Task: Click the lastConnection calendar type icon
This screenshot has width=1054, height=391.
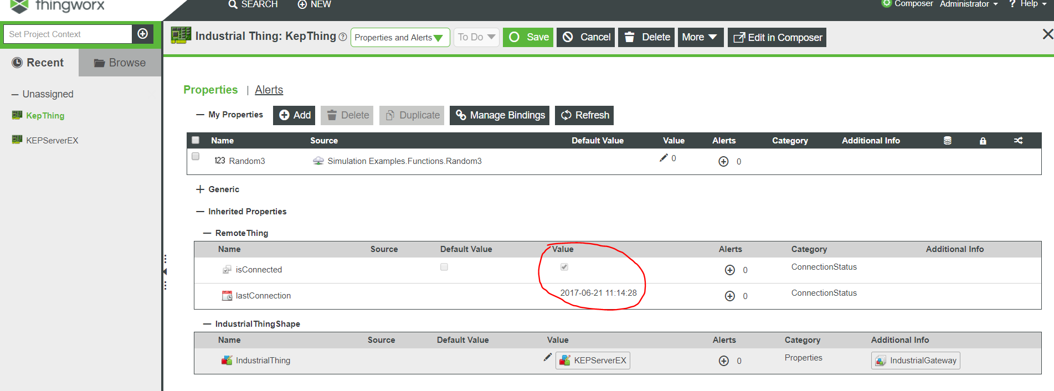Action: (227, 296)
